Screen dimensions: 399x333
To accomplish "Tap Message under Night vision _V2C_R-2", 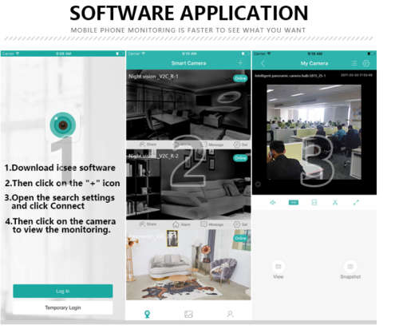I will tap(212, 224).
